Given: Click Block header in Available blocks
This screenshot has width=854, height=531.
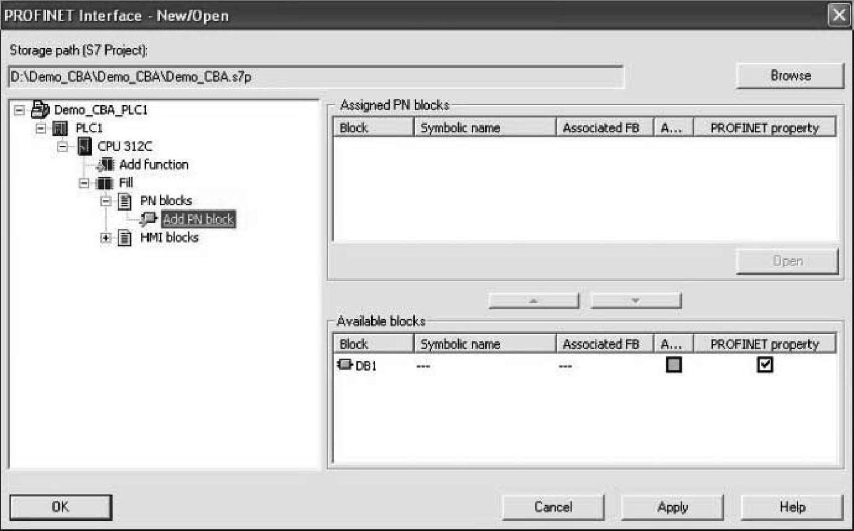Looking at the screenshot, I should pos(373,344).
